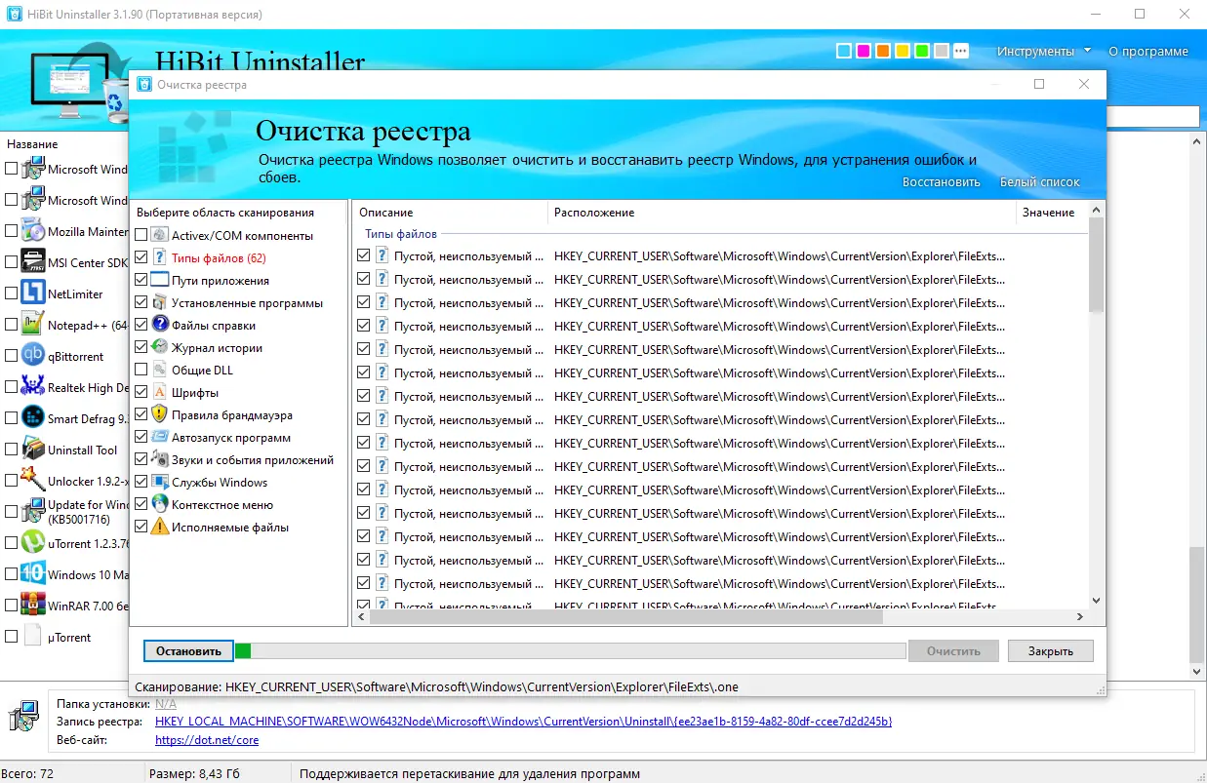The image size is (1207, 783).
Task: Select the yellow theme color swatch
Action: click(x=902, y=51)
